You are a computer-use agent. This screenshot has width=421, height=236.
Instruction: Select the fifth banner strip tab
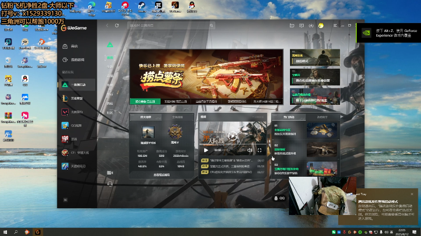[267, 101]
